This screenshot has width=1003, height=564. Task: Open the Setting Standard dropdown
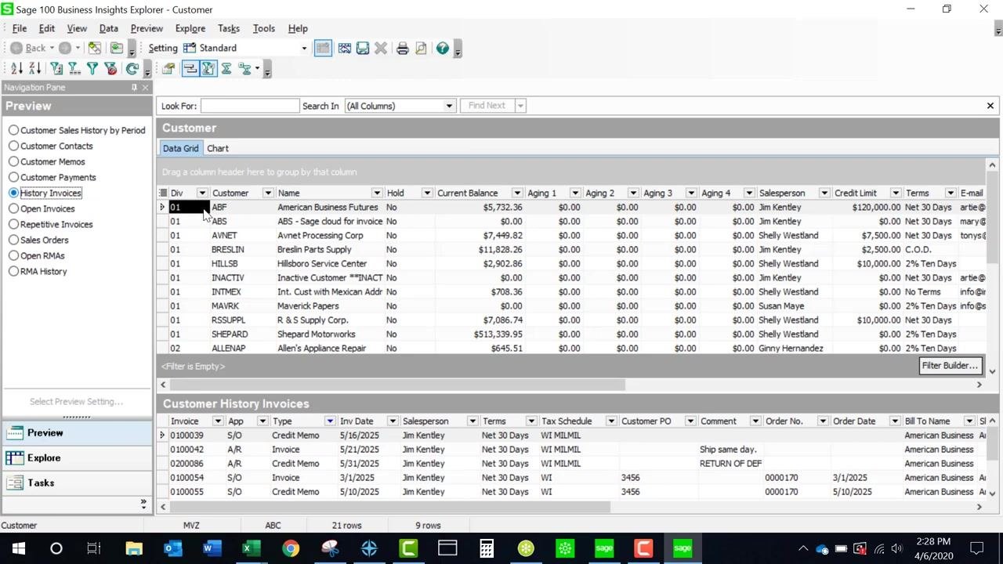pyautogui.click(x=304, y=48)
